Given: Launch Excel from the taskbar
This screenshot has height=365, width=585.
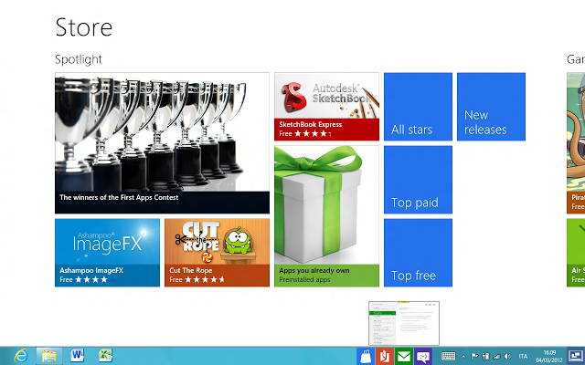Looking at the screenshot, I should 106,356.
